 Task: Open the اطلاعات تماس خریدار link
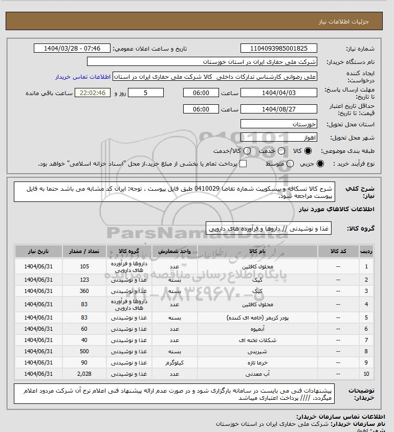[x=83, y=77]
